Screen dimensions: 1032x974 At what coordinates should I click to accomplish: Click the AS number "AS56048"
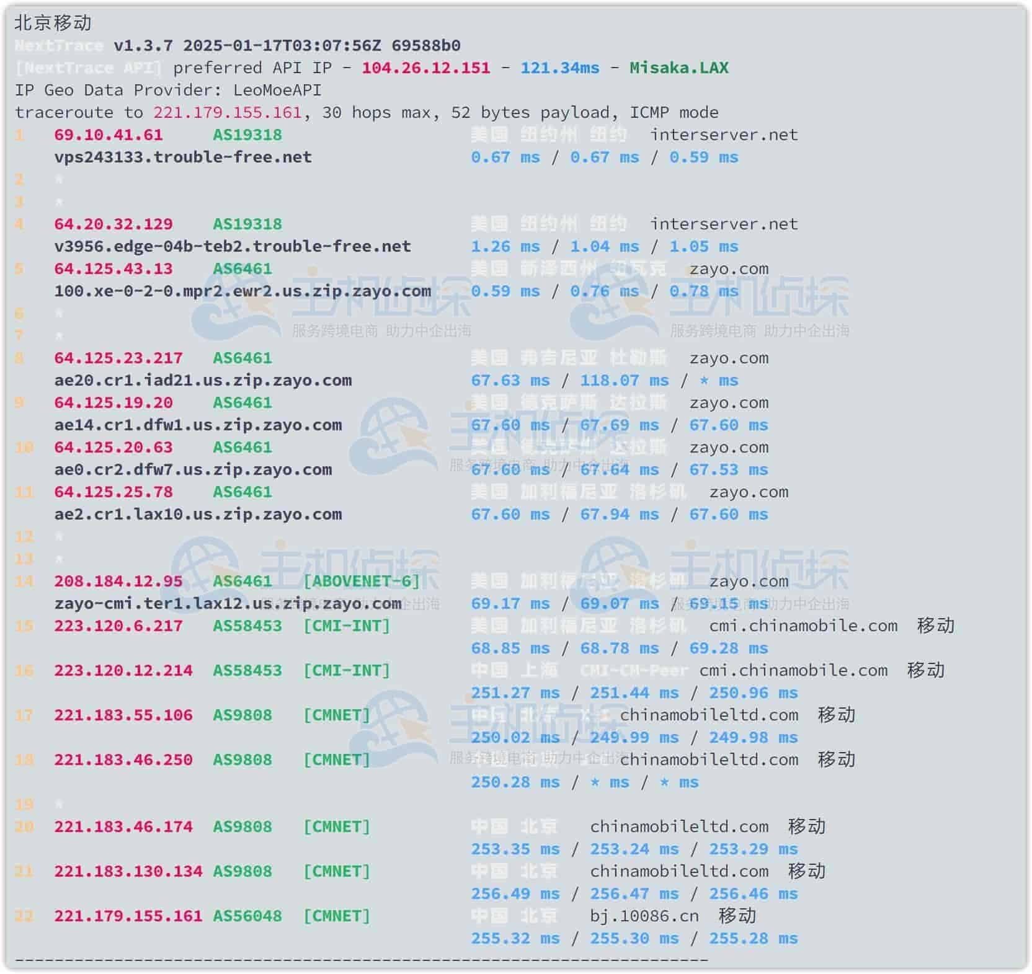click(247, 916)
